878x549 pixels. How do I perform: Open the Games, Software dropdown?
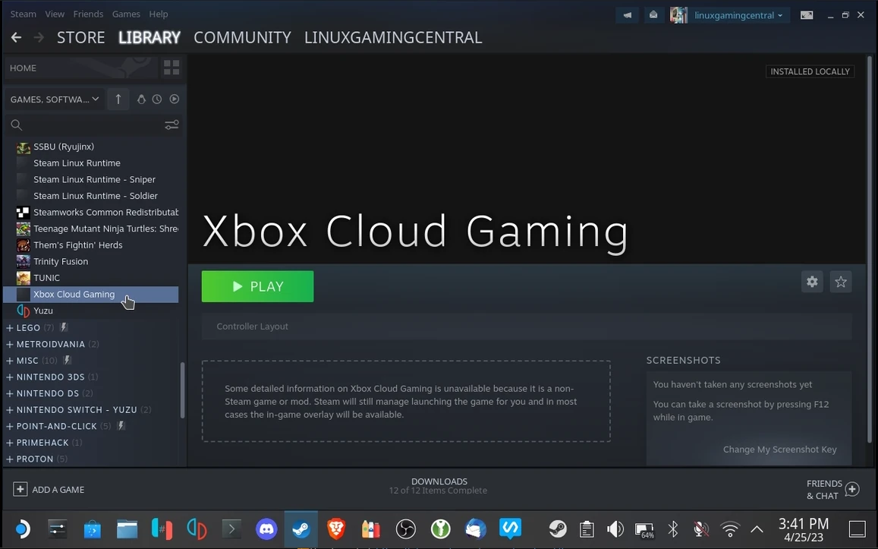(x=55, y=99)
